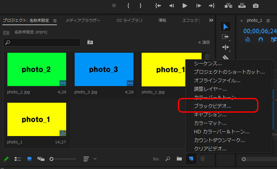277x169 pixels.
Task: Export frame with camera icon
Action: coord(255,6)
